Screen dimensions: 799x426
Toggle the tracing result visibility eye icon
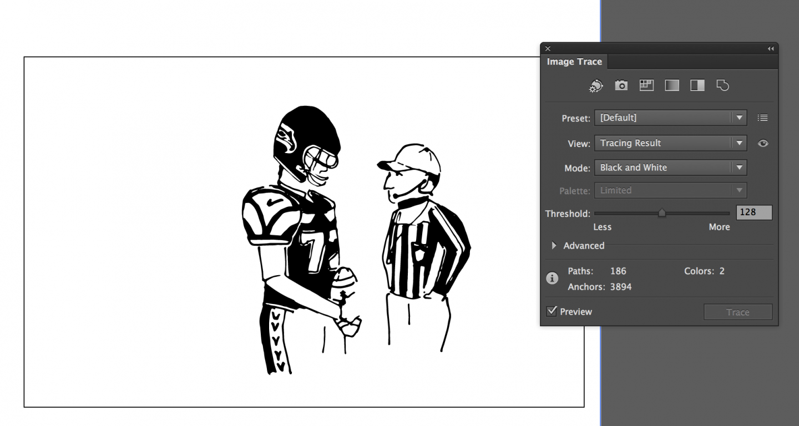pyautogui.click(x=763, y=143)
